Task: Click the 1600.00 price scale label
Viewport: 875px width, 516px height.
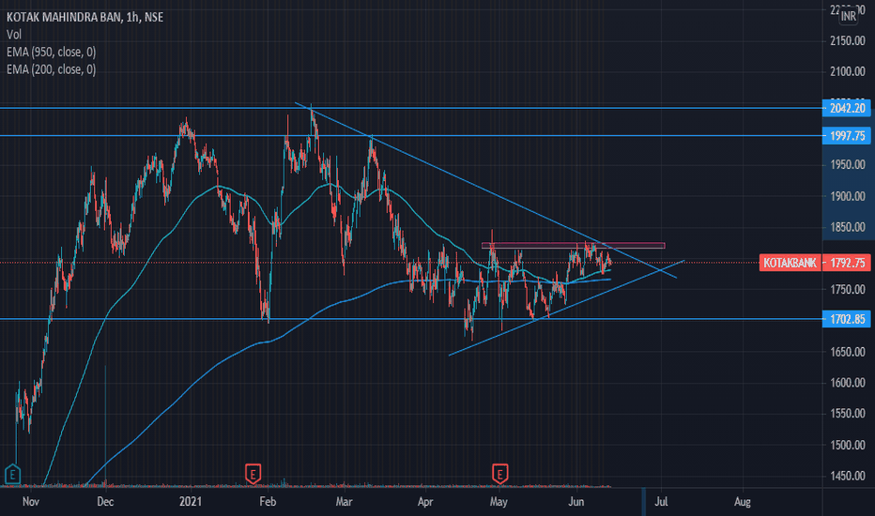Action: tap(848, 383)
